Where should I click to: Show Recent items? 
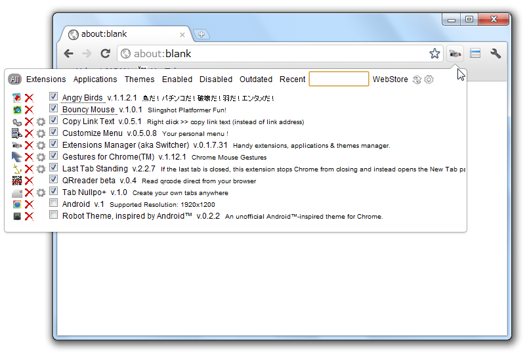tap(293, 79)
